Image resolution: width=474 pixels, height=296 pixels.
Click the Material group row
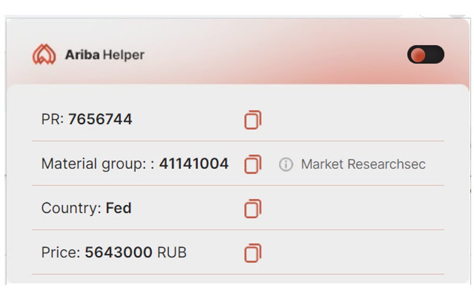[135, 163]
